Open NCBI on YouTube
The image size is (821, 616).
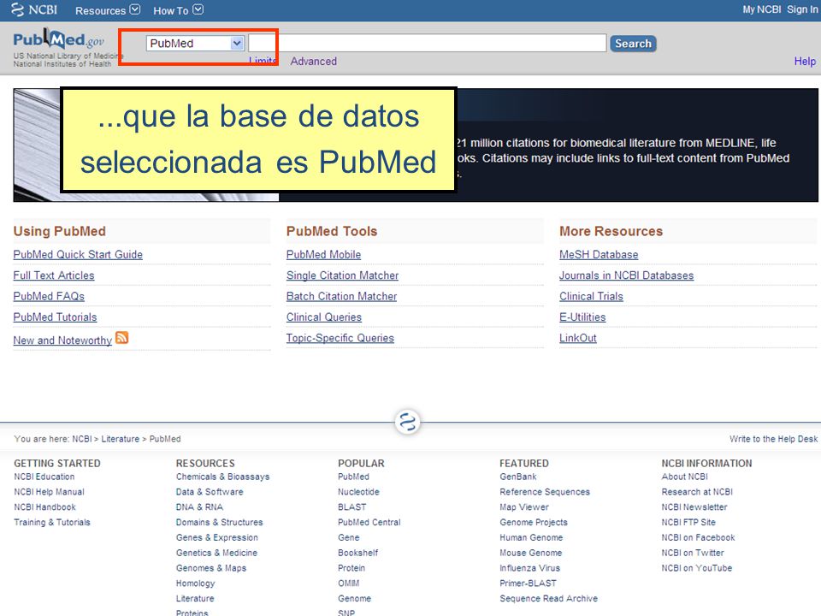tap(697, 568)
